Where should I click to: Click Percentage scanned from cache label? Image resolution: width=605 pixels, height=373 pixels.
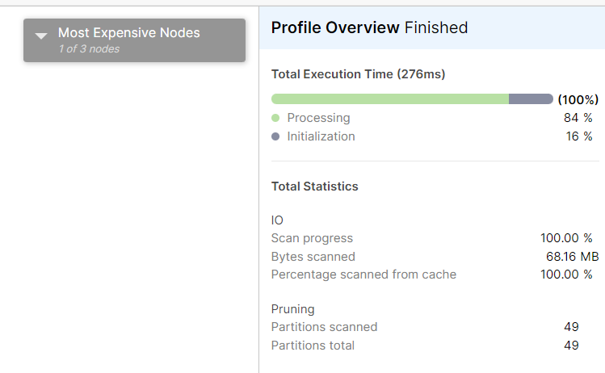pyautogui.click(x=363, y=275)
